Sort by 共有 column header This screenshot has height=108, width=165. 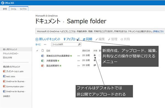pos(95,51)
